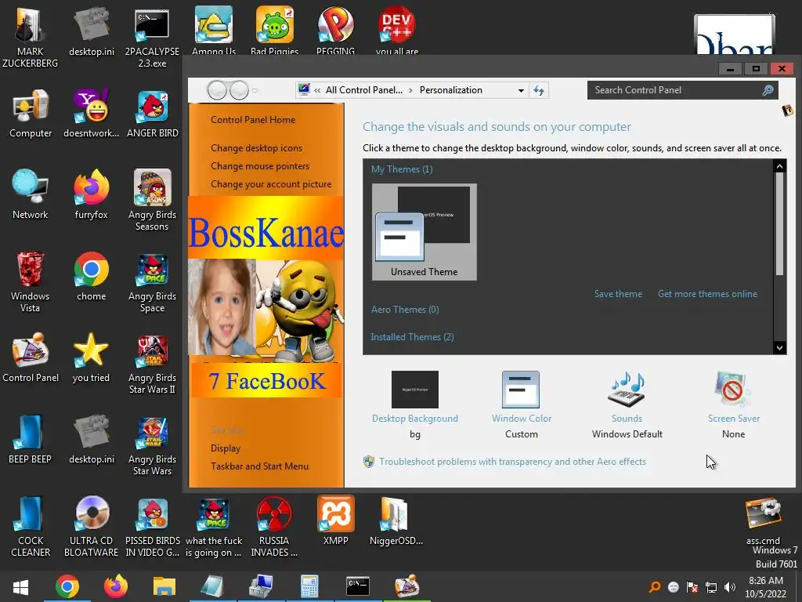Screen dimensions: 802x602
Task: Select the doesntwork Yahoo icon
Action: pos(92,114)
